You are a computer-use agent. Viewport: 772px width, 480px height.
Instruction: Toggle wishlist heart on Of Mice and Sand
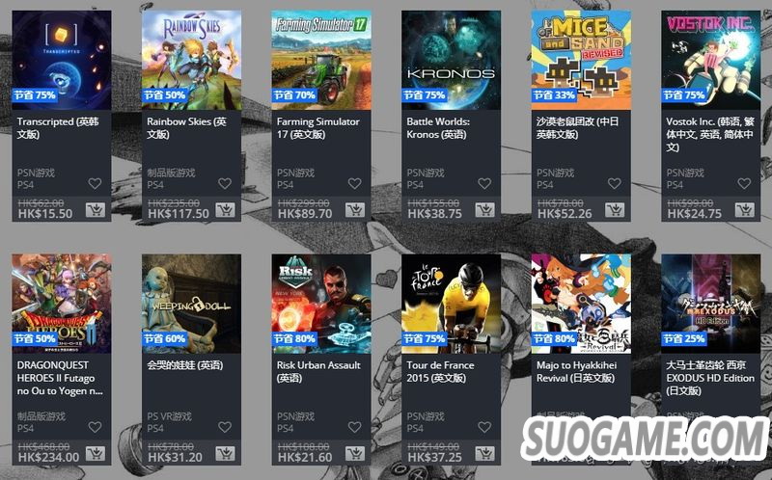click(x=615, y=183)
